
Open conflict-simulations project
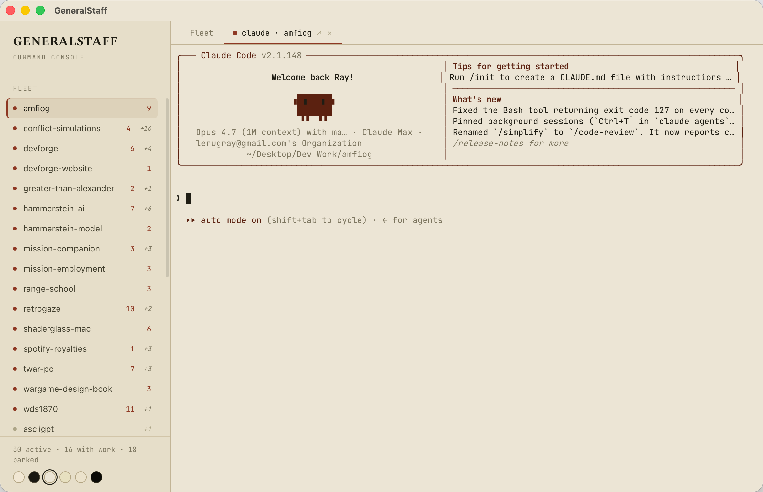82,128
